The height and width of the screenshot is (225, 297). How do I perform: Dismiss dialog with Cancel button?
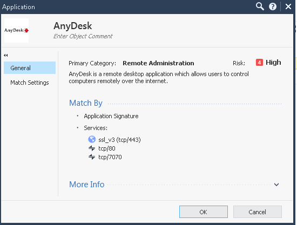point(258,212)
